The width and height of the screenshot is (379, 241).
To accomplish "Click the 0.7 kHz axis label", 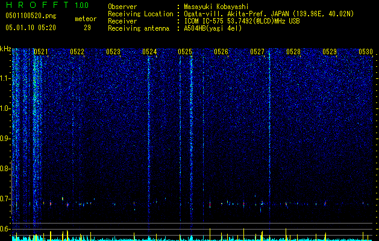I will pos(5,199).
